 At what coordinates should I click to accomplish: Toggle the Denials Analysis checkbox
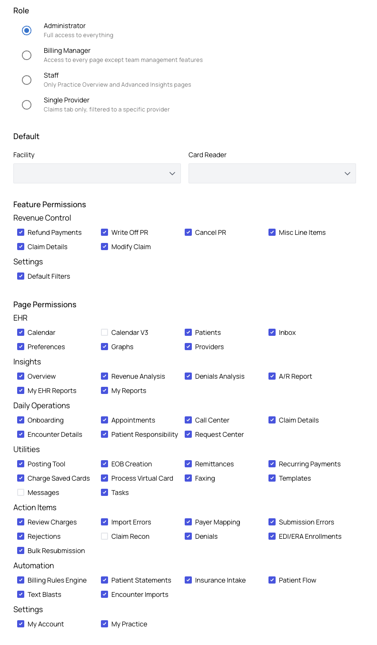coord(188,376)
